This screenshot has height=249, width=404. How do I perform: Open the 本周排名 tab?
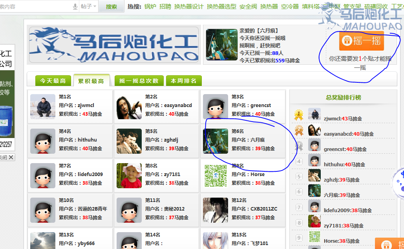tap(184, 81)
